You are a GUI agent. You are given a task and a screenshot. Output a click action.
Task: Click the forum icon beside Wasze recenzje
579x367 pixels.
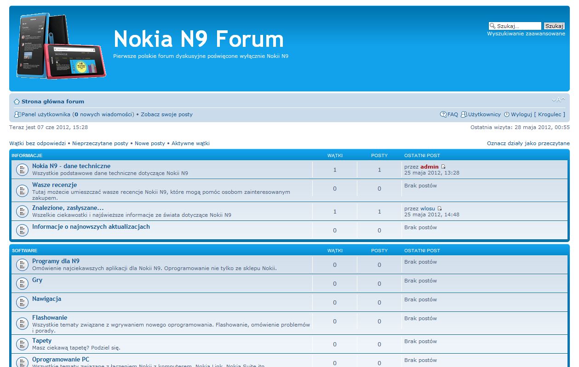point(22,190)
